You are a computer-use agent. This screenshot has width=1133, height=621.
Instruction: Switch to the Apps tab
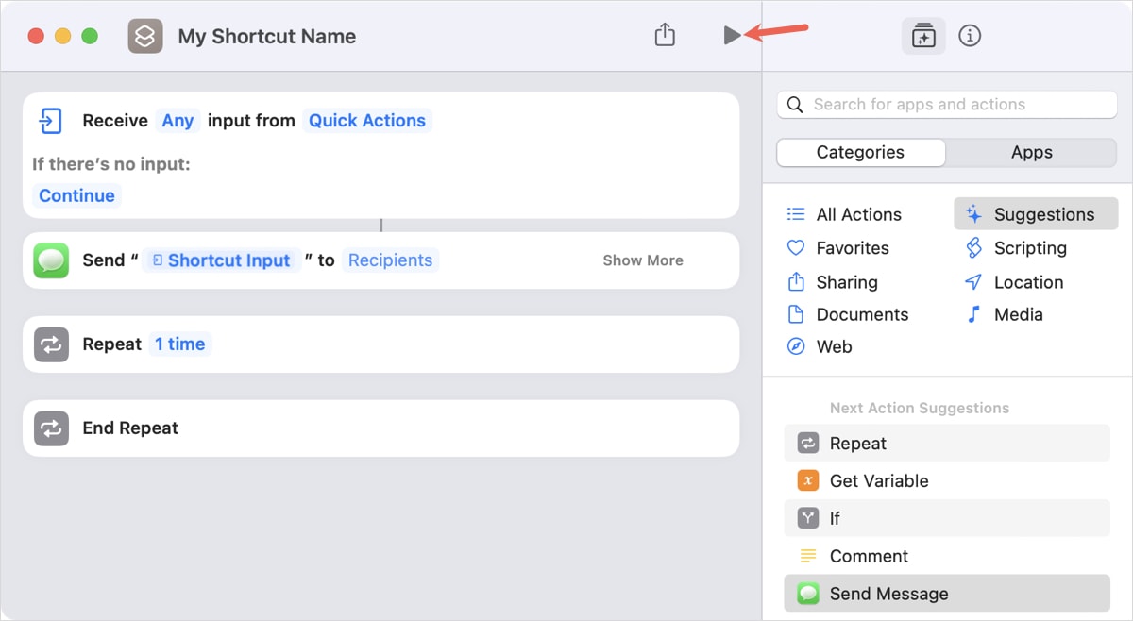[1031, 152]
